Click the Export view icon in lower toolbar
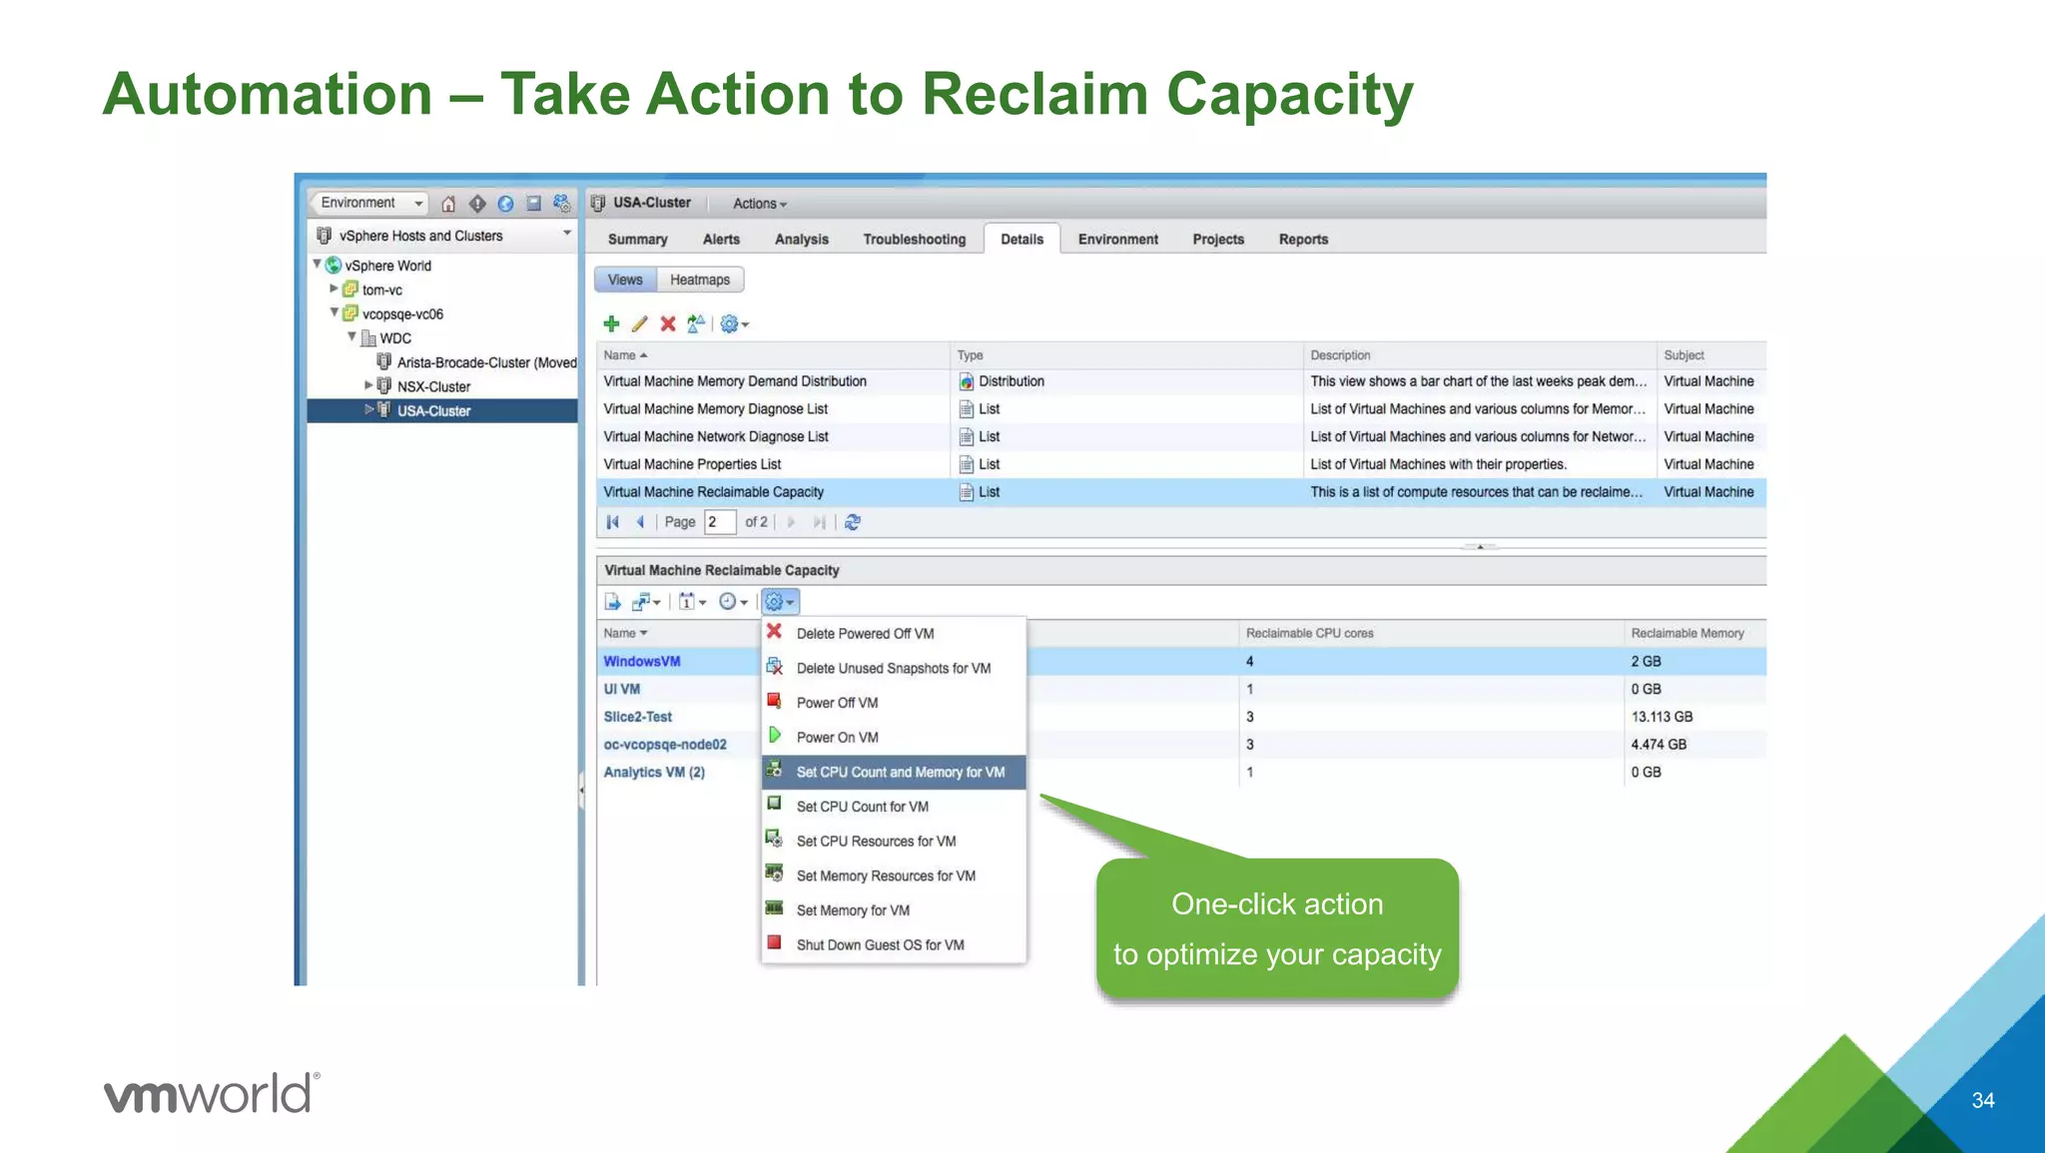Image resolution: width=2045 pixels, height=1153 pixels. 613,601
